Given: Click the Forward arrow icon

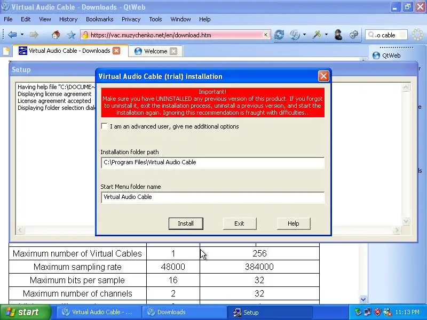Looking at the screenshot, I should [x=34, y=35].
